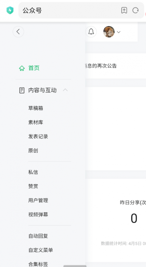Open 自动回复 auto reply
This screenshot has height=267, width=146.
[x=38, y=236]
